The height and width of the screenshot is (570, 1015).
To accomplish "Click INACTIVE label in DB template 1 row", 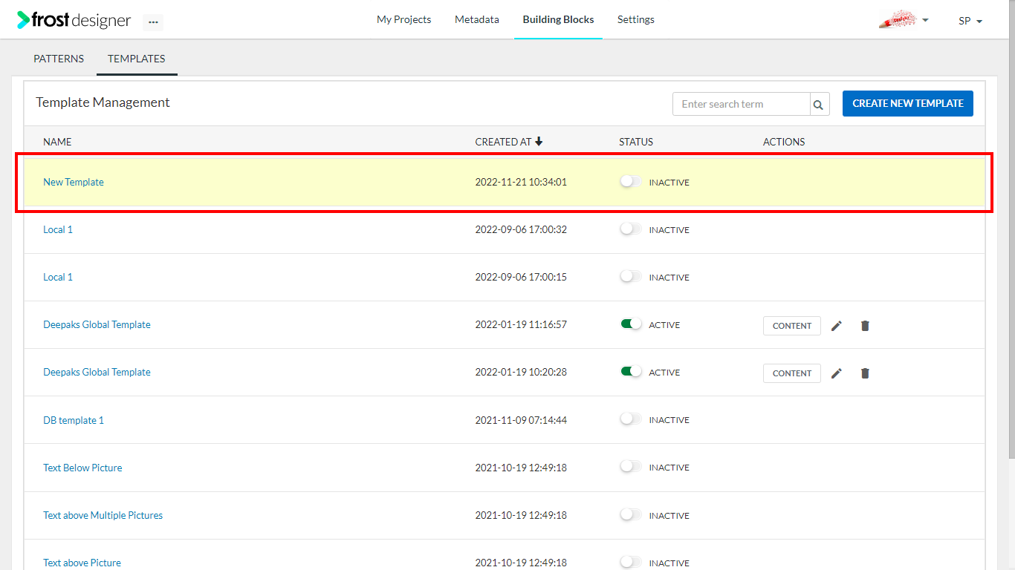I will 669,420.
